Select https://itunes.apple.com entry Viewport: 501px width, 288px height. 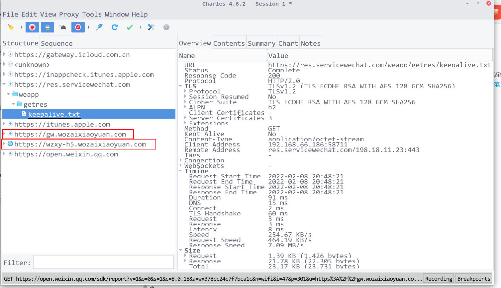tap(62, 124)
